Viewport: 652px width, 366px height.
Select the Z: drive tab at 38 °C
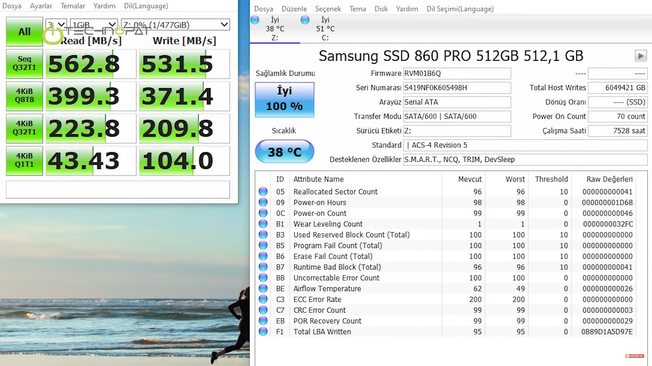pos(275,29)
